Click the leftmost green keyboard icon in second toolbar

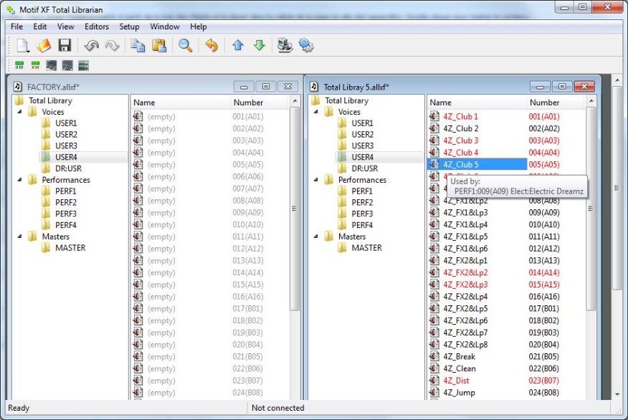pos(19,65)
